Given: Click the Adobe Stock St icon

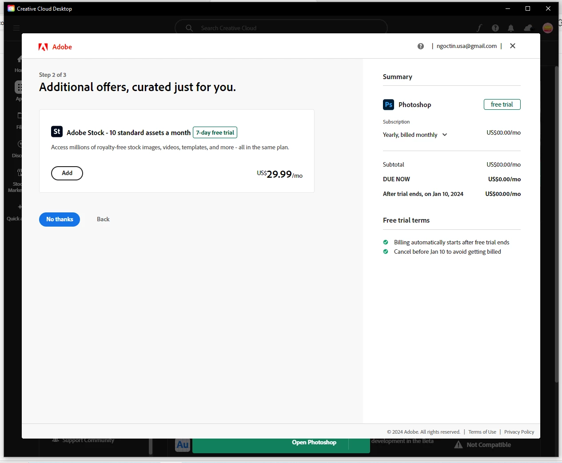Looking at the screenshot, I should coord(57,132).
